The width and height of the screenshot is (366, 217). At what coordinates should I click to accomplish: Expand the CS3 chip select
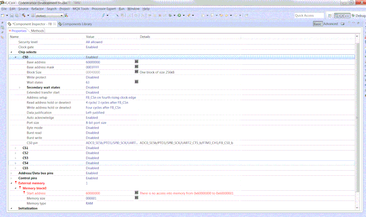point(15,158)
